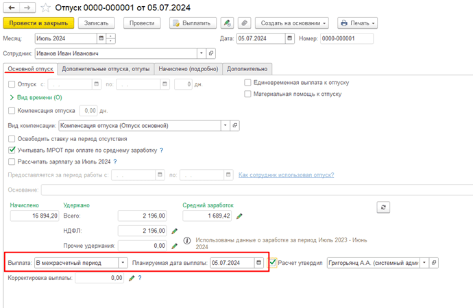The width and height of the screenshot is (473, 308).
Task: Open help question mark for Корректировка выплаты
Action: click(x=140, y=278)
